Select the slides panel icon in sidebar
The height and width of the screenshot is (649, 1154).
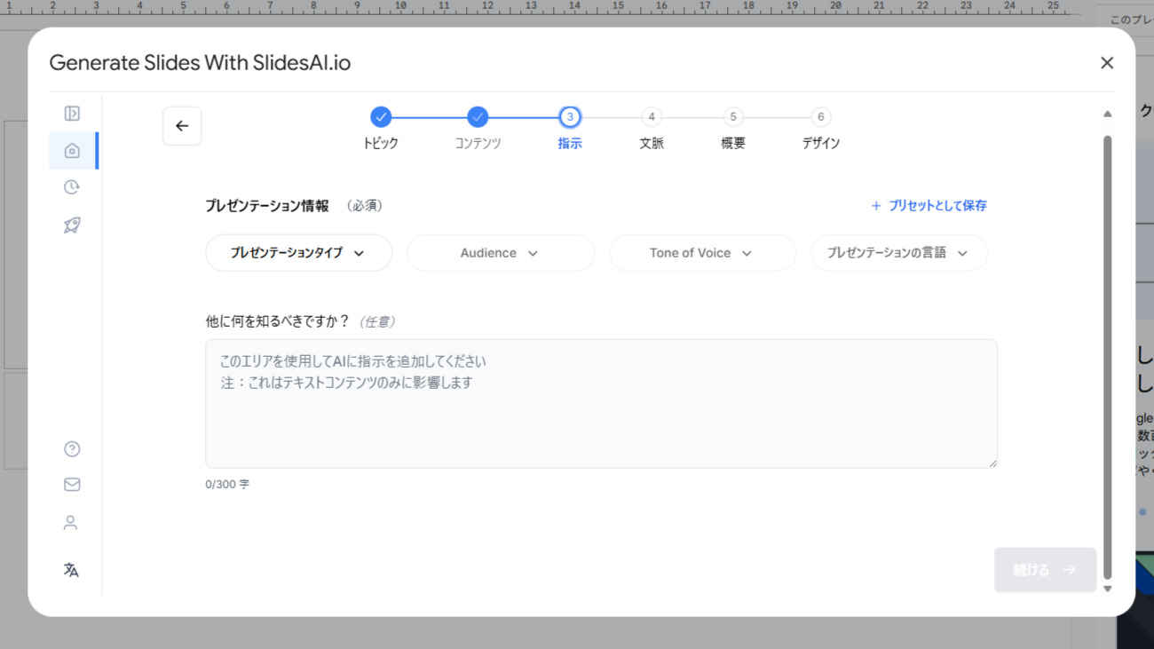point(71,113)
